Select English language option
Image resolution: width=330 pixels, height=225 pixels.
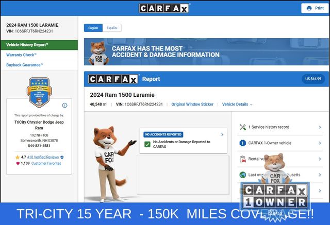click(93, 28)
